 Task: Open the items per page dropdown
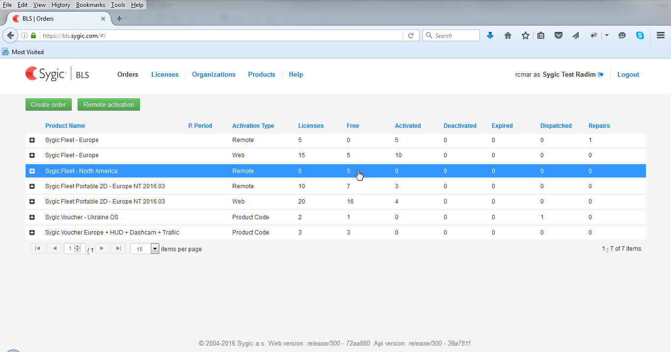[155, 249]
